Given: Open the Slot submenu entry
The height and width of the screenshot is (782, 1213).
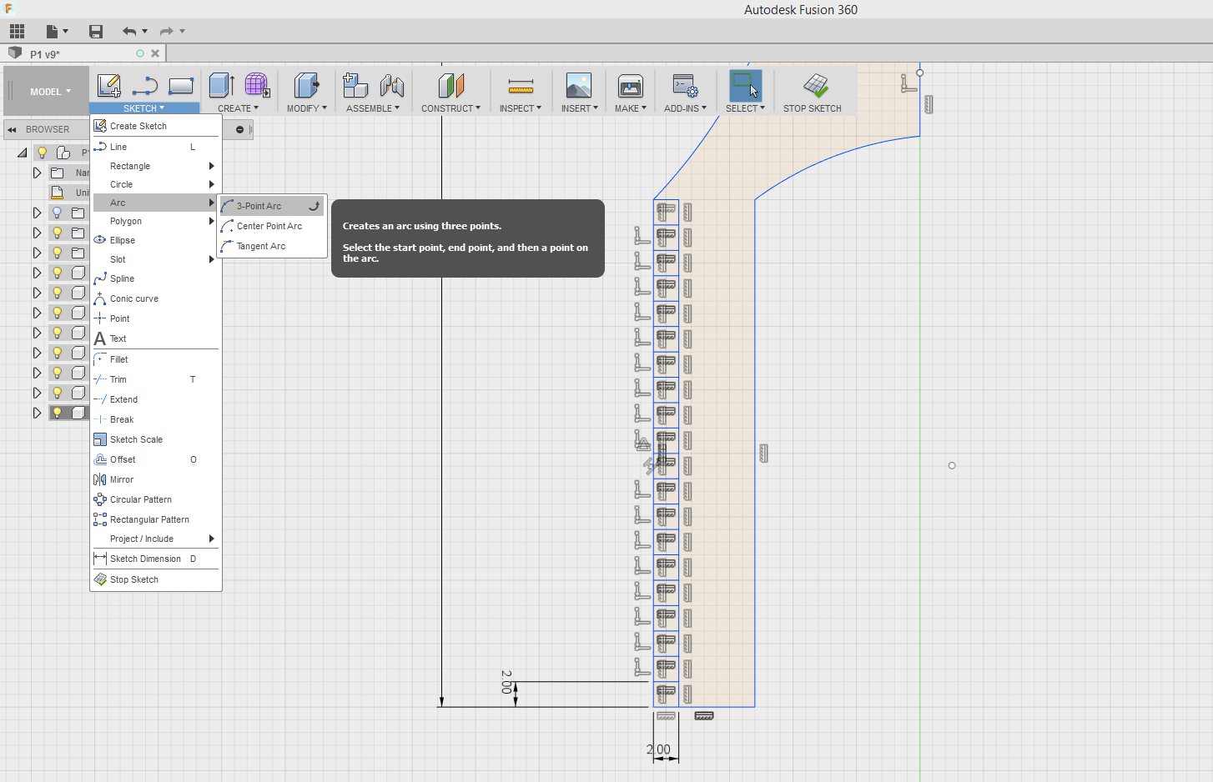Looking at the screenshot, I should 156,259.
